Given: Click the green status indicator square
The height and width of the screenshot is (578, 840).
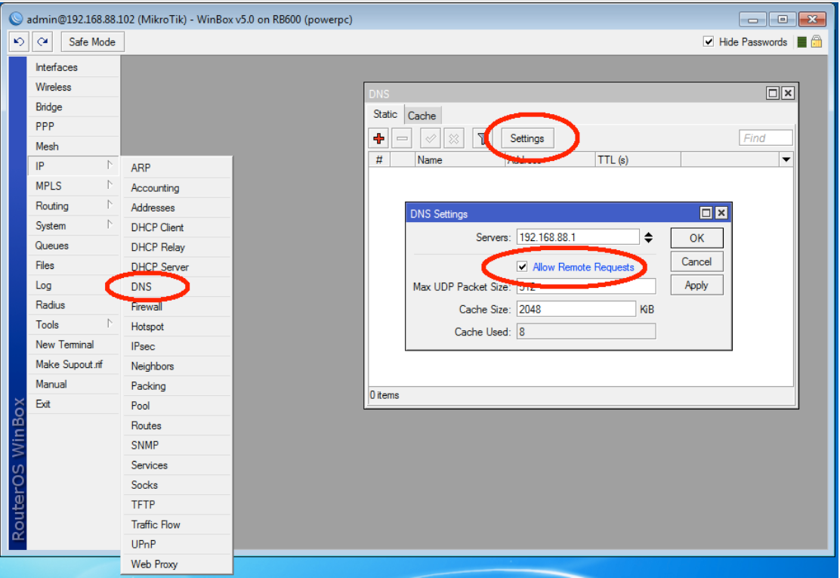Looking at the screenshot, I should tap(802, 42).
